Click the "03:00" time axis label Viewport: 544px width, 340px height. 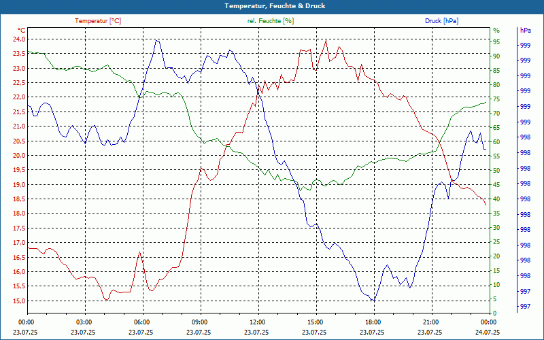[84, 322]
